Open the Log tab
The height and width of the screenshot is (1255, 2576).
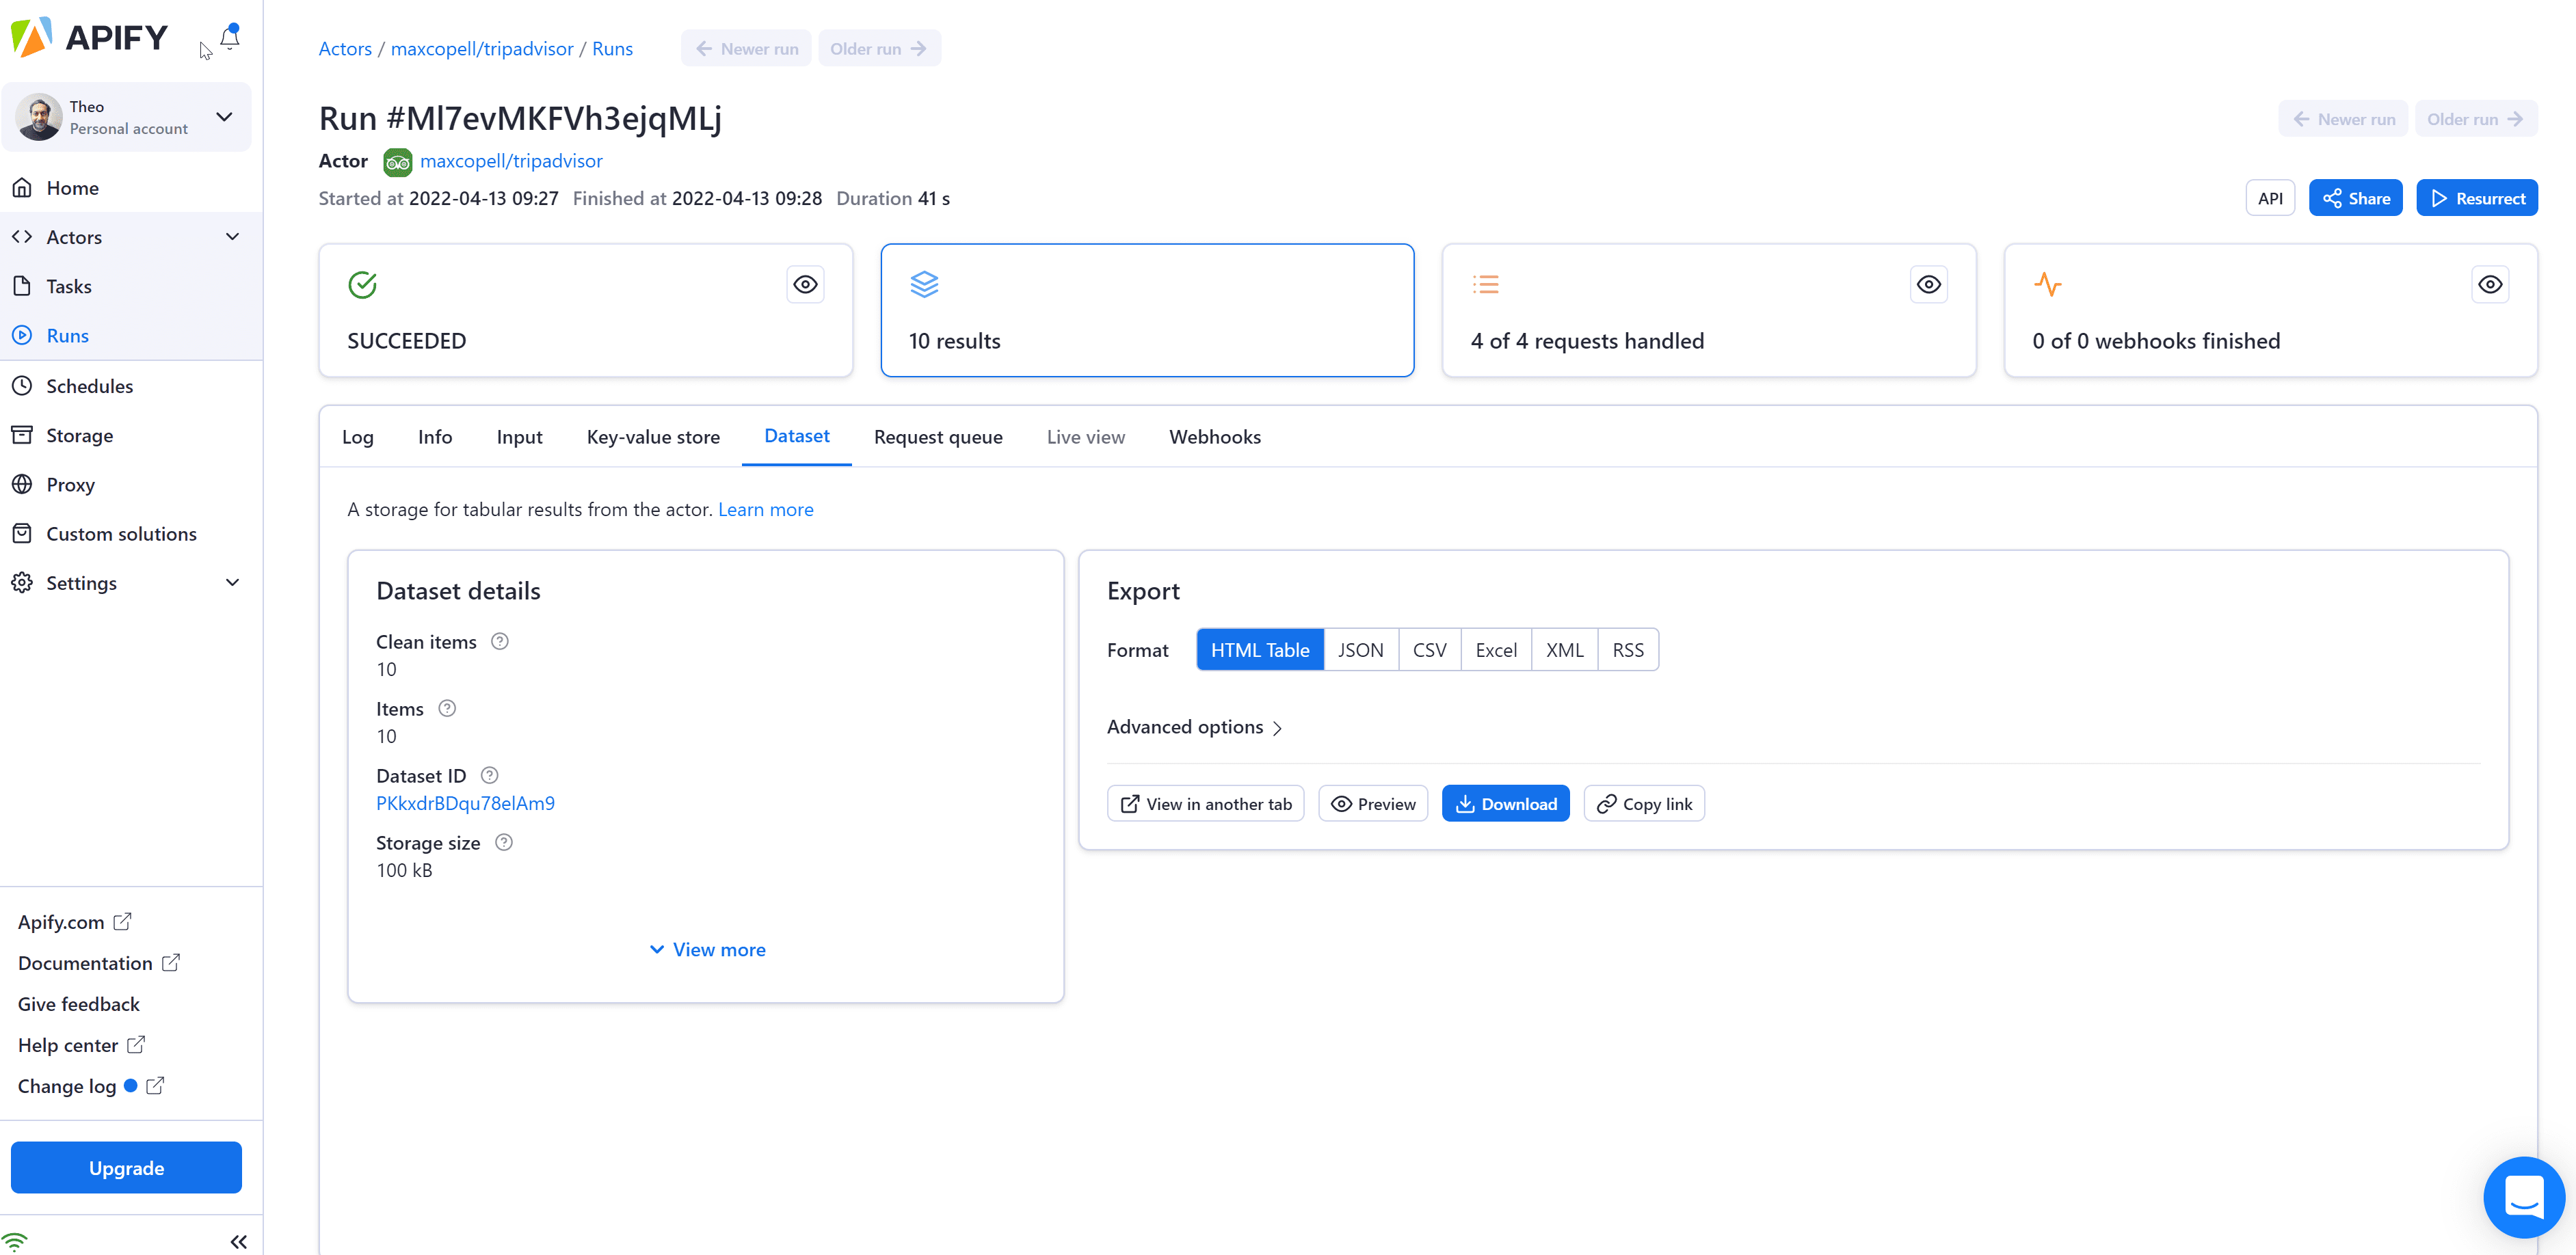point(357,437)
